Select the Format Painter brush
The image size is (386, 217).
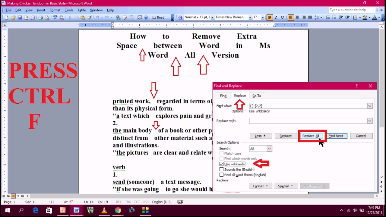click(89, 17)
